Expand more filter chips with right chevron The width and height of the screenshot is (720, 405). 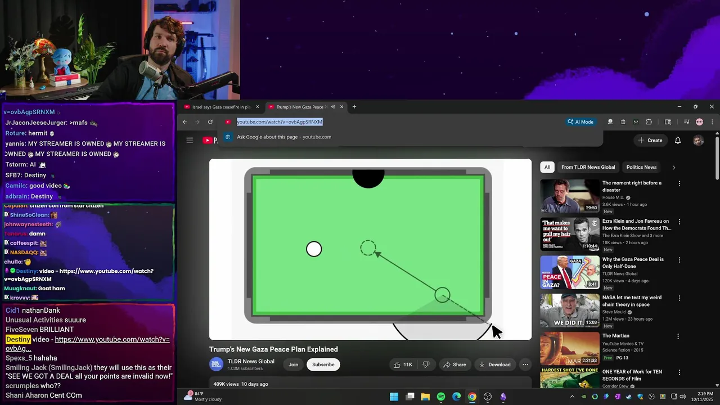click(673, 167)
